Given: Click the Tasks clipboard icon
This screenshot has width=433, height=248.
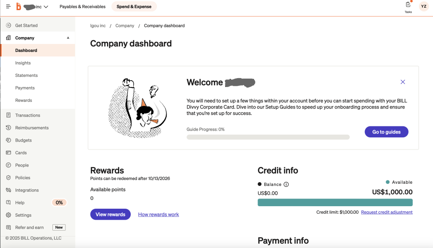Looking at the screenshot, I should coord(408,5).
